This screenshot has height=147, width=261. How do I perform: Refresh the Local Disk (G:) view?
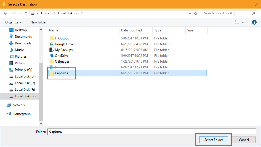[196, 13]
